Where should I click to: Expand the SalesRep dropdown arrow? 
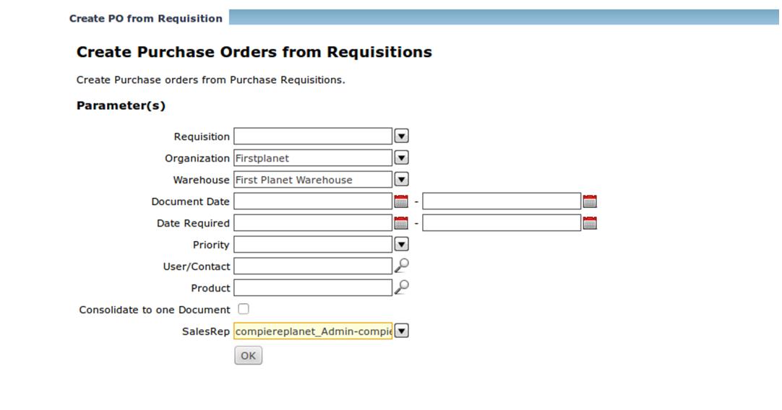[402, 331]
